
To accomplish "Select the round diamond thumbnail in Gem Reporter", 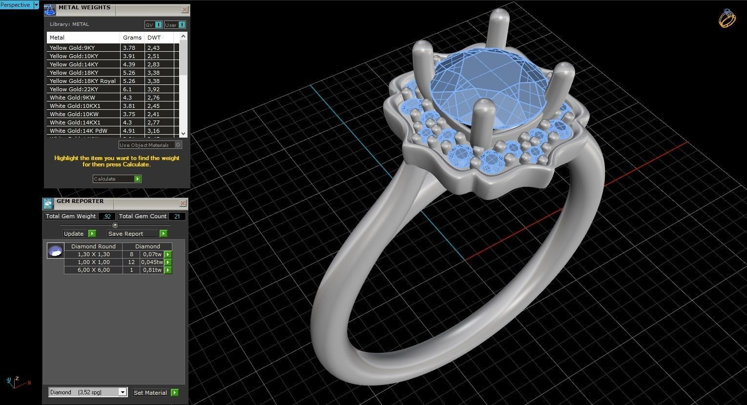I will tap(55, 251).
